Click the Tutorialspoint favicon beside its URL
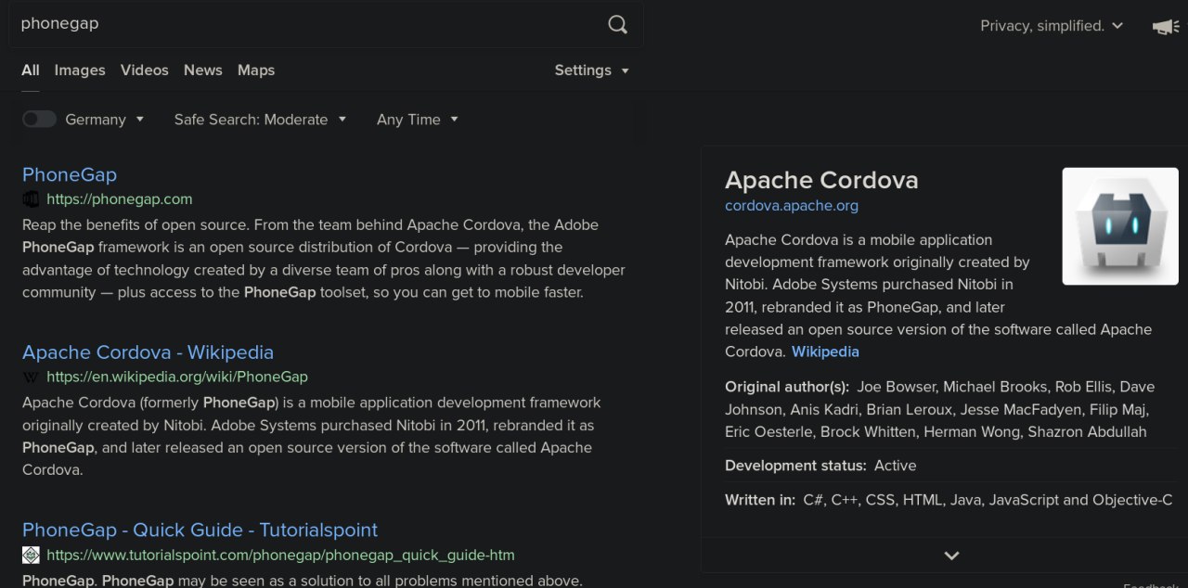 [31, 556]
